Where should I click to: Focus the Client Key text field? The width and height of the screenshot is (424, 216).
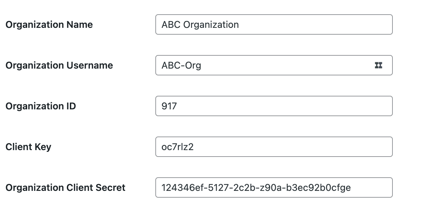[x=273, y=147]
